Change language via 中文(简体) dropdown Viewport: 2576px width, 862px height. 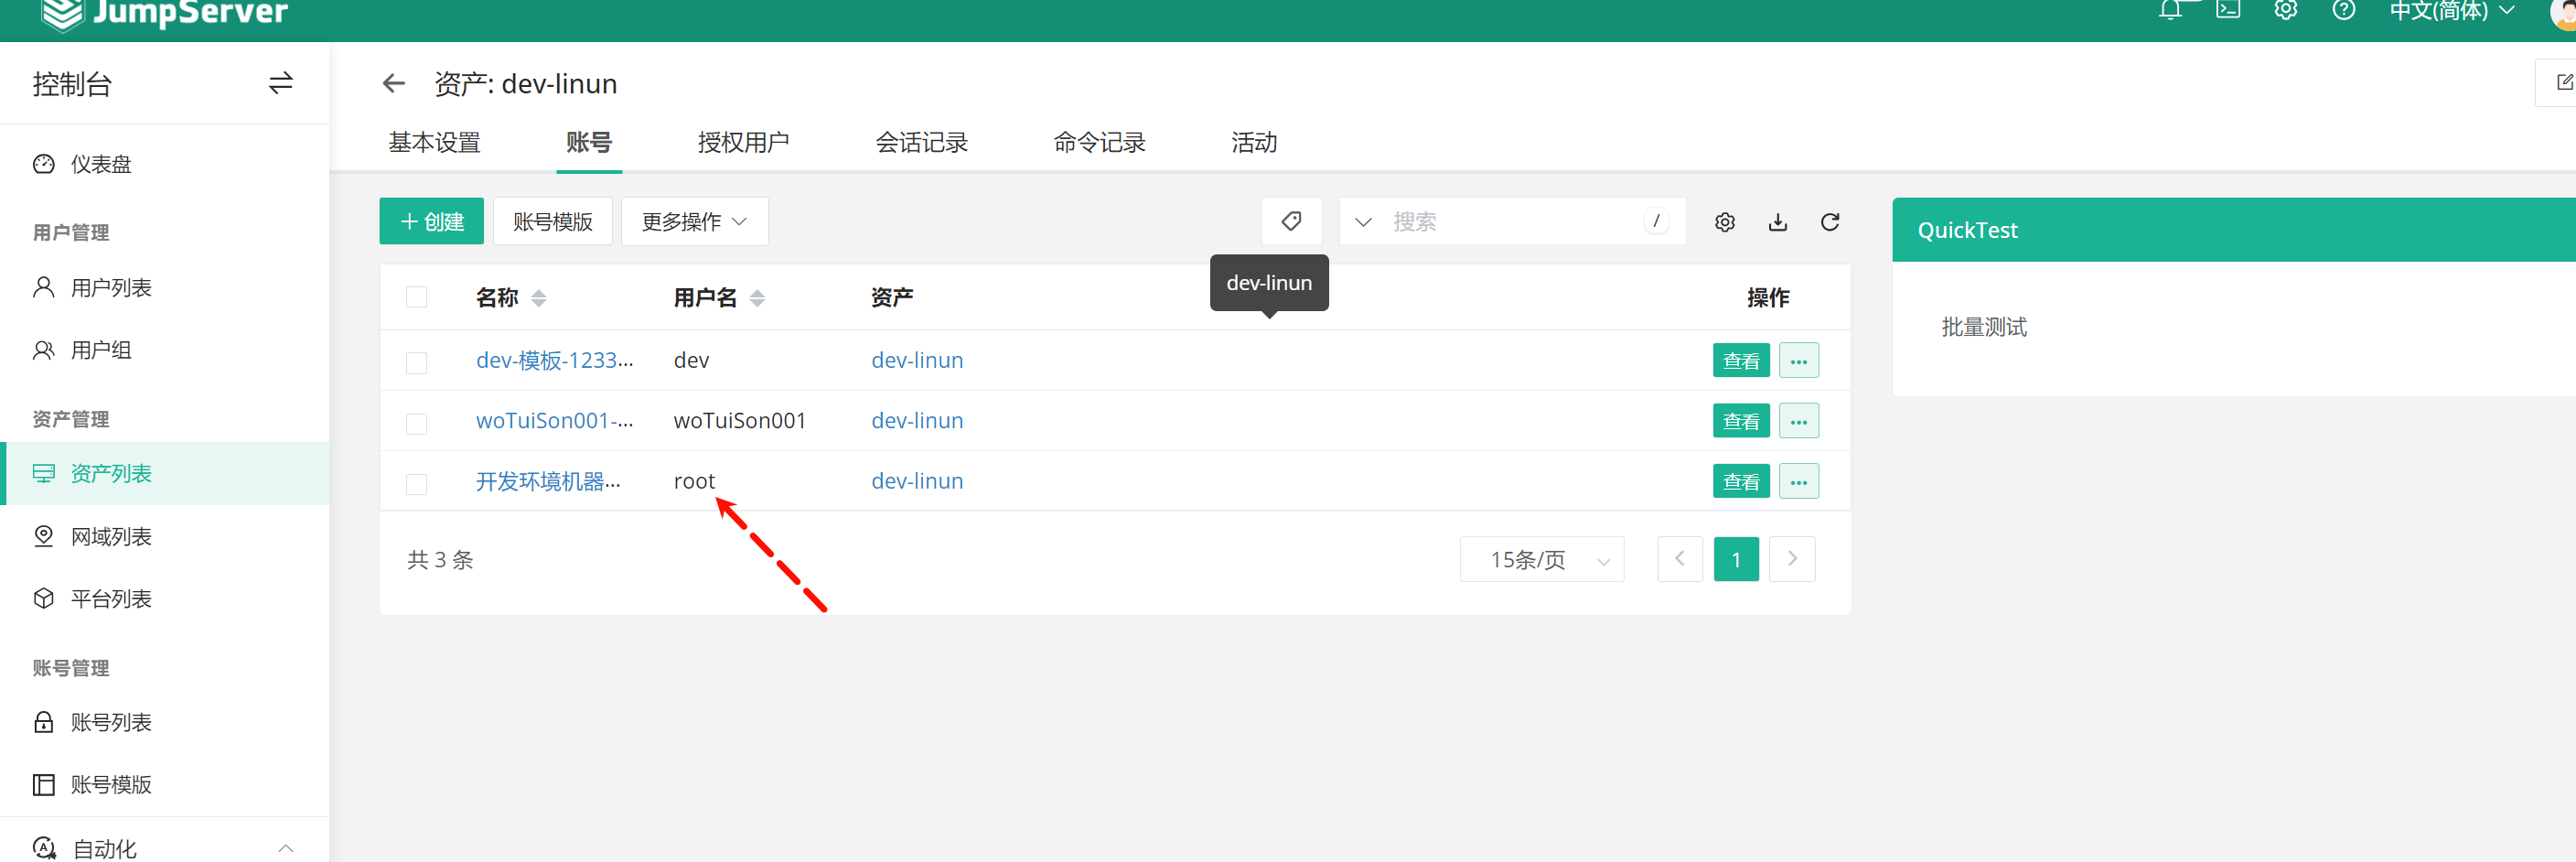click(2449, 12)
